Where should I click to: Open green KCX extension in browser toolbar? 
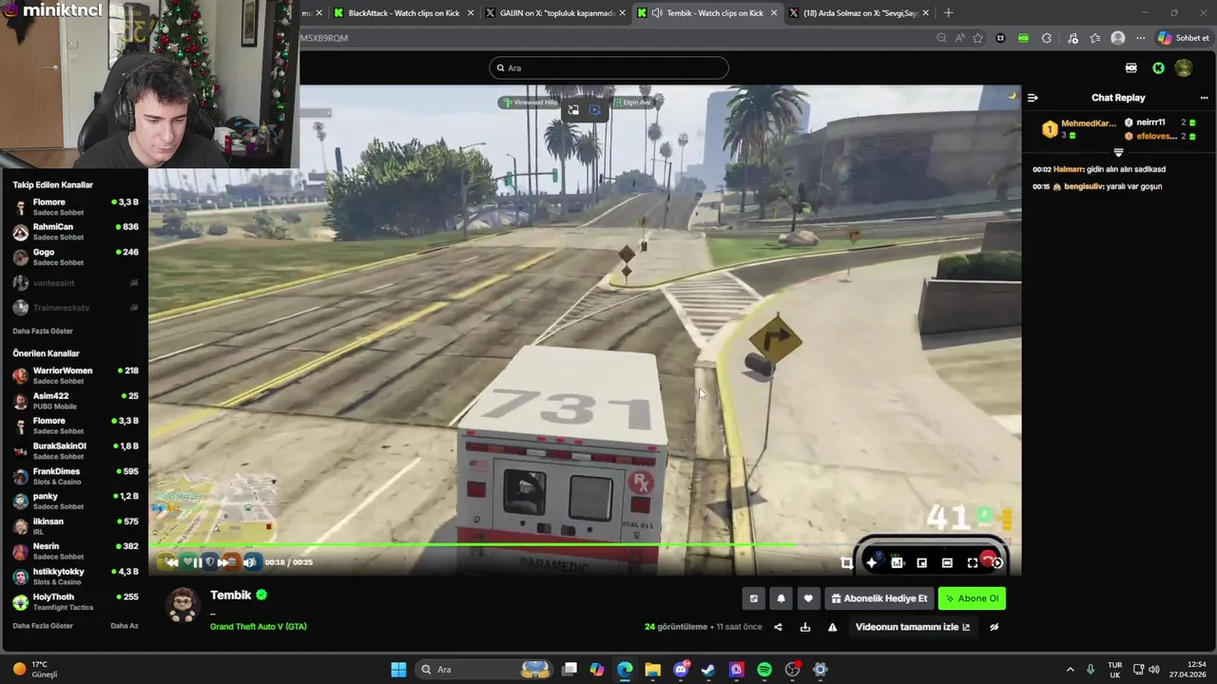[1023, 38]
